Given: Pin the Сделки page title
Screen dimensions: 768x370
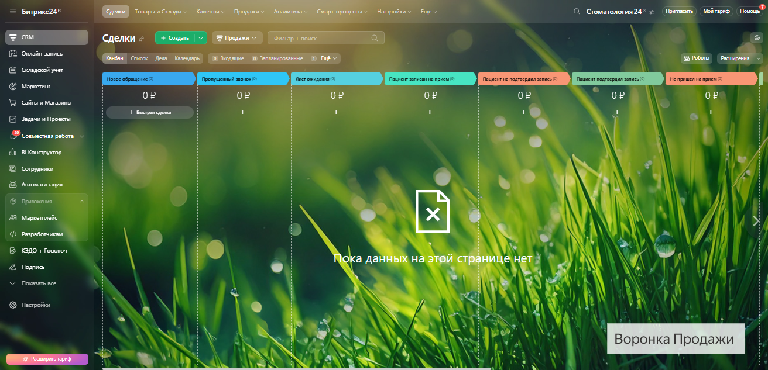Looking at the screenshot, I should tap(141, 39).
